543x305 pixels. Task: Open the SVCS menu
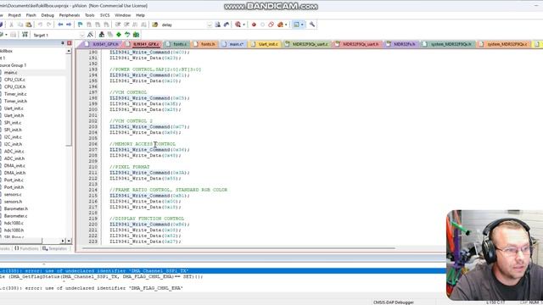click(104, 15)
